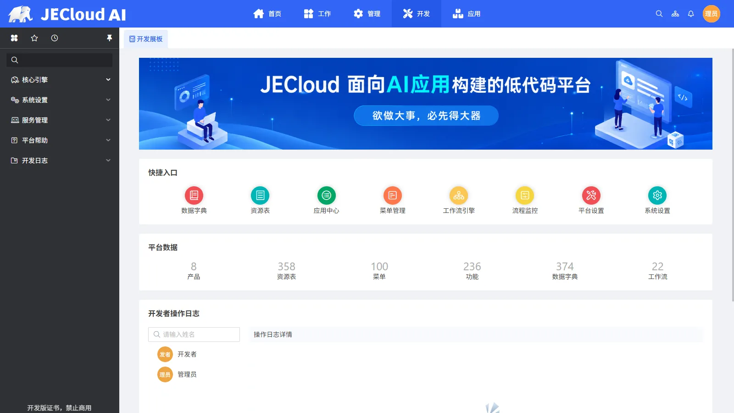Click the 开发版证书，禁止商用 footer text

pyautogui.click(x=59, y=408)
